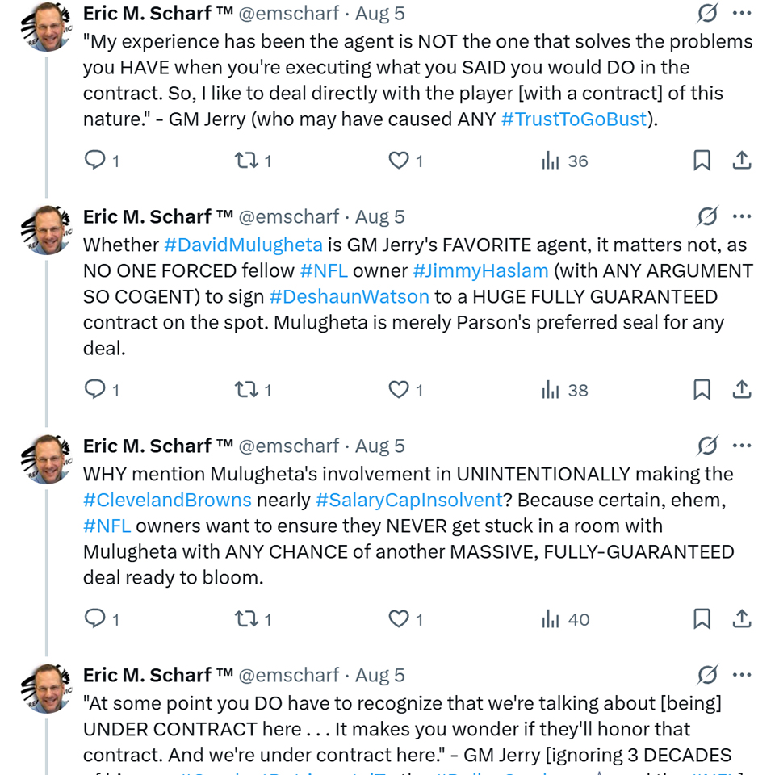Open the #TrustToGoBust hashtag
The image size is (775, 775).
tap(574, 119)
